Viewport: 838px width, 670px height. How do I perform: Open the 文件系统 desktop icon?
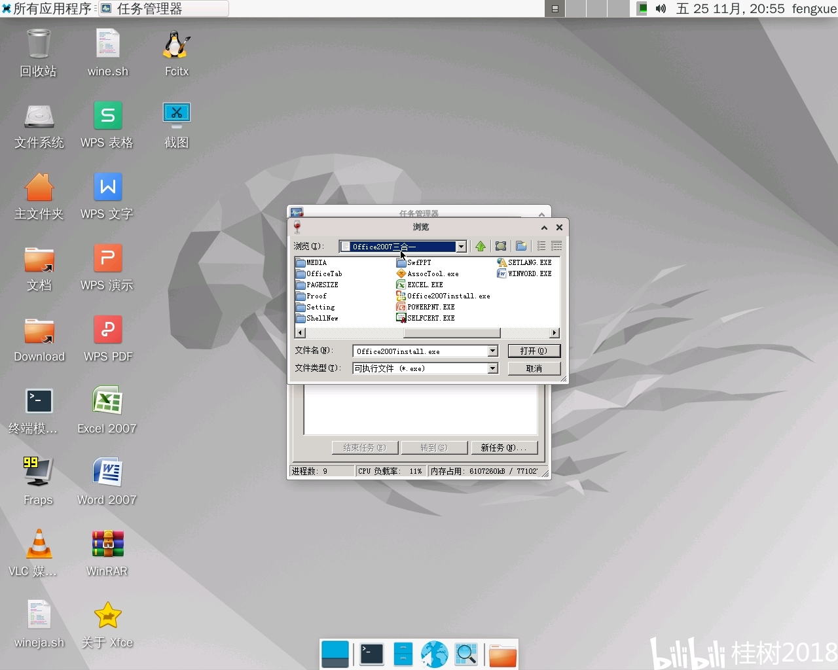point(39,126)
